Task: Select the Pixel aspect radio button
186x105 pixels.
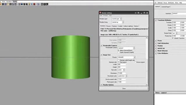Action: click(x=118, y=62)
